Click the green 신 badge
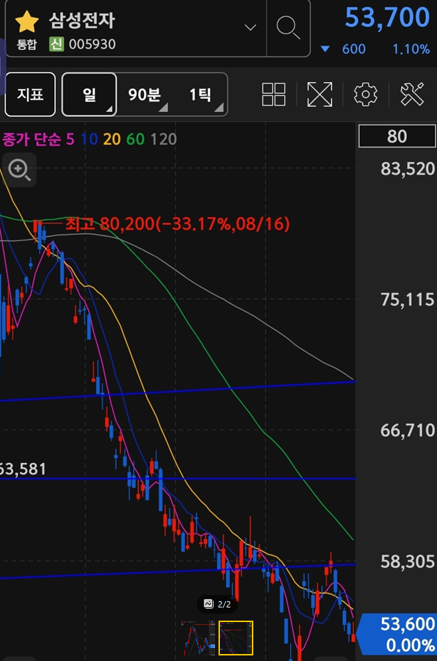This screenshot has width=437, height=661. [56, 44]
